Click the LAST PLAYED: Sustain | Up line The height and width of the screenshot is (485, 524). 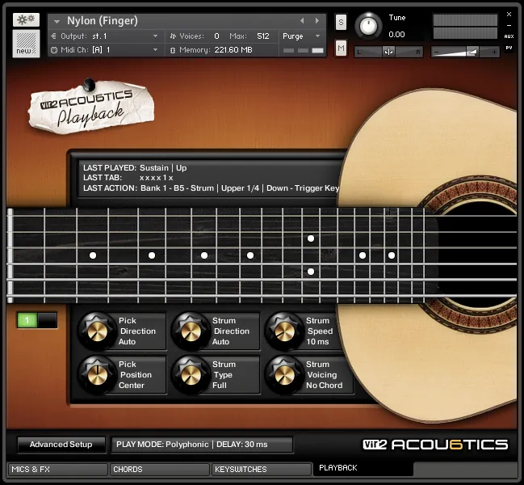point(135,168)
